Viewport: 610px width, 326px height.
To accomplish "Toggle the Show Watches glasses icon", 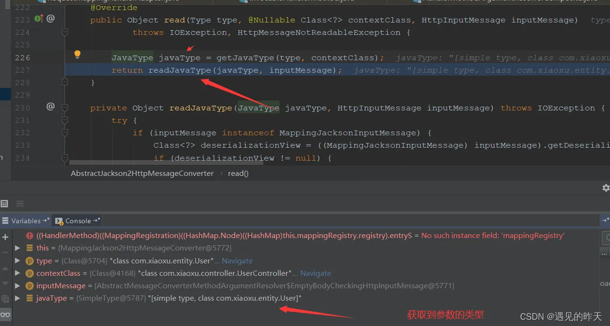I will [x=5, y=315].
